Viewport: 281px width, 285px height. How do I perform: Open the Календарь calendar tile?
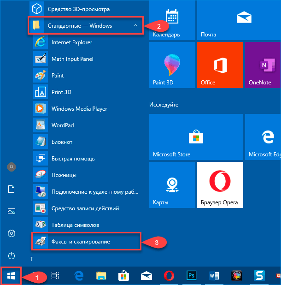(x=171, y=20)
